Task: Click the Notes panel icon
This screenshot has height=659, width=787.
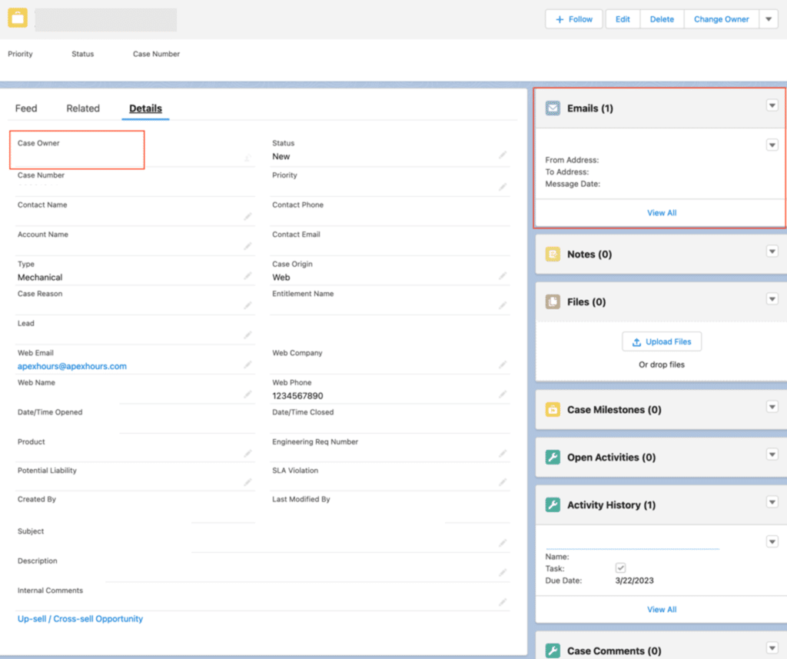Action: 553,255
